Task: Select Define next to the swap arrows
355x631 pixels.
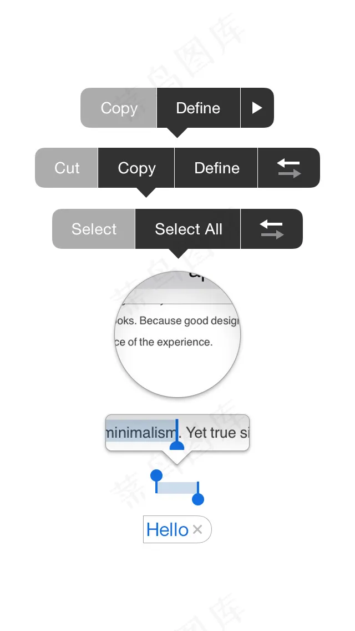Action: (216, 168)
